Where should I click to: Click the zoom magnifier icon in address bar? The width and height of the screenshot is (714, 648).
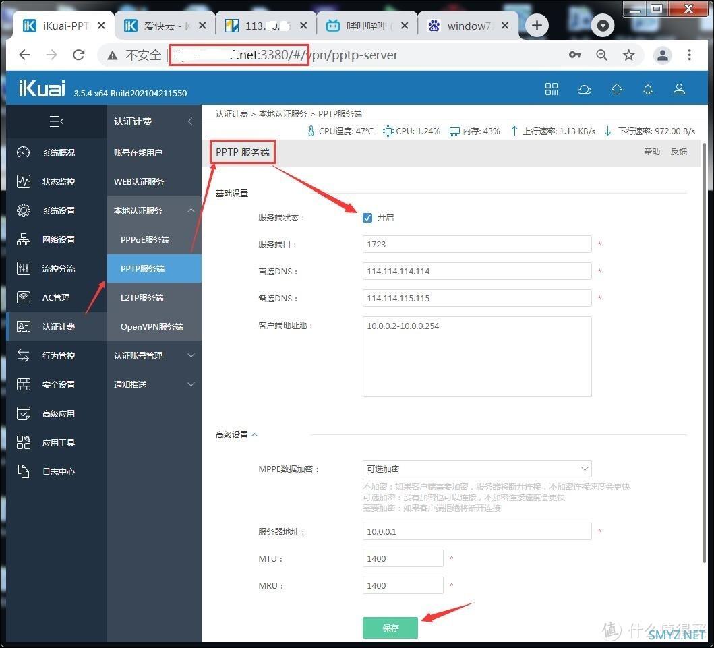click(601, 55)
